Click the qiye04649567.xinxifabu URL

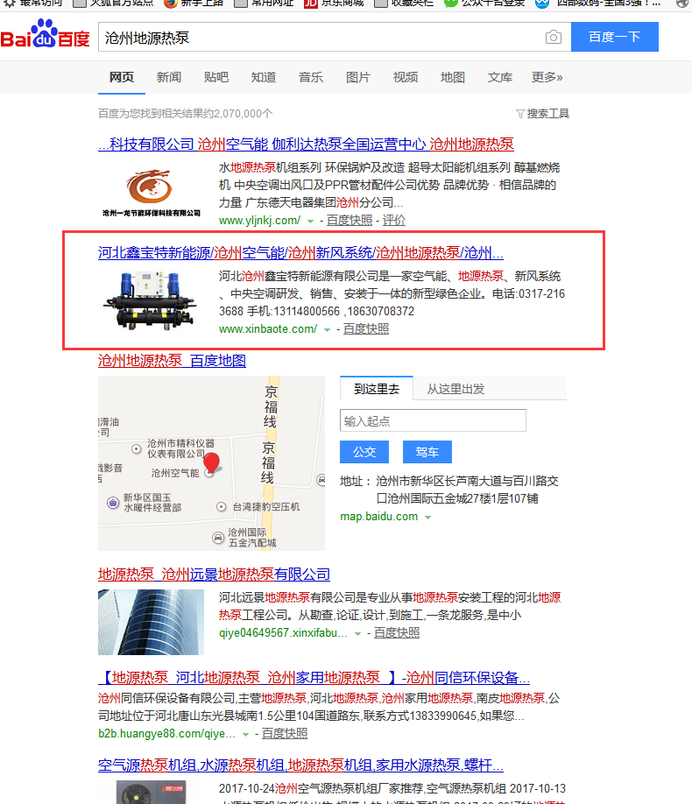point(283,633)
